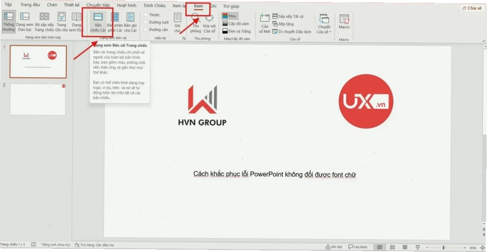Open Bộ sắp xếp Trang chiếu view
The image size is (487, 252).
point(44,22)
